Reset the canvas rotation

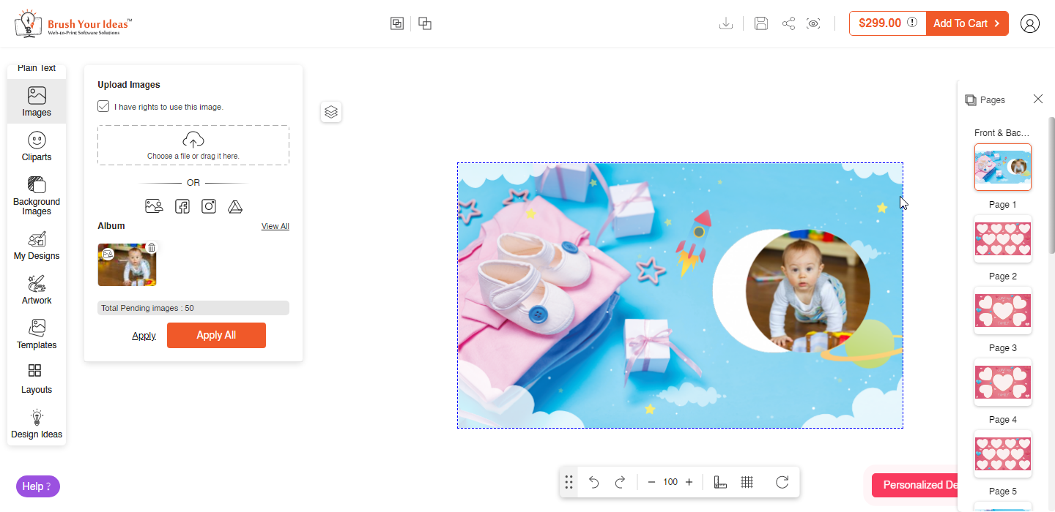[x=782, y=482]
